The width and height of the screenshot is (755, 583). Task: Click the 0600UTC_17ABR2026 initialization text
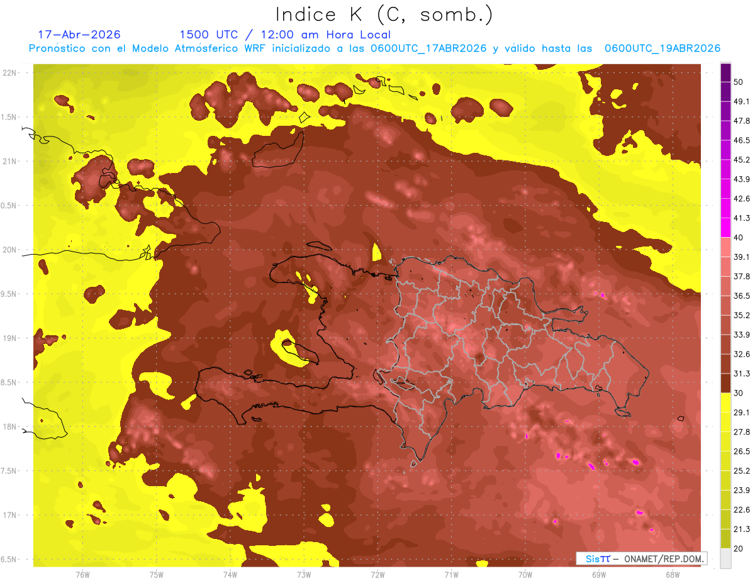point(428,48)
